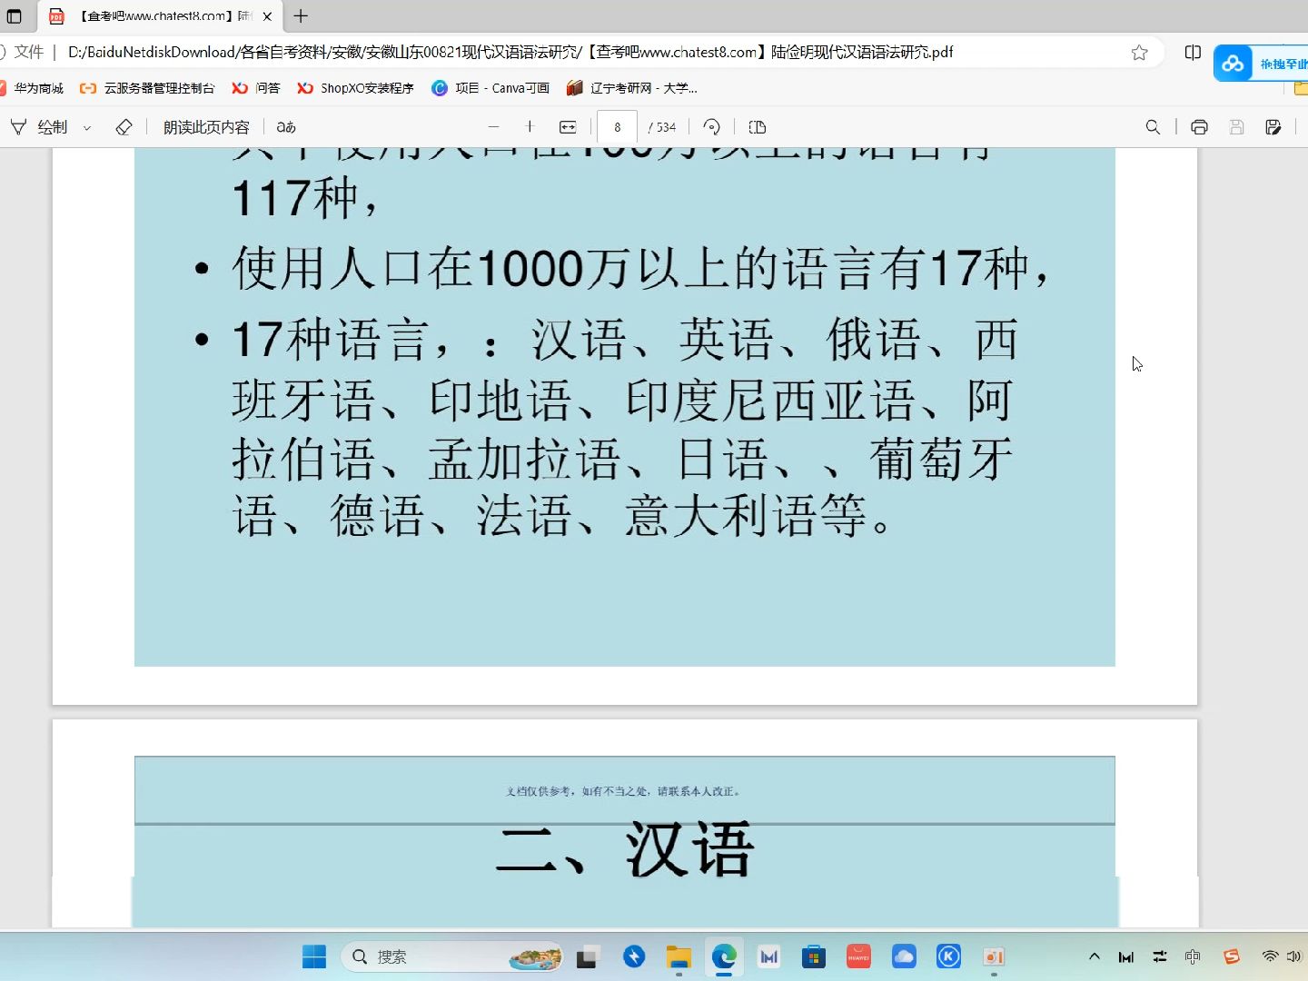This screenshot has width=1308, height=981.
Task: Switch to Microsoft Edge on taskbar
Action: click(x=724, y=956)
